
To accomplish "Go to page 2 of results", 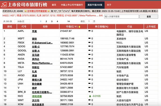I will (x=46, y=21).
